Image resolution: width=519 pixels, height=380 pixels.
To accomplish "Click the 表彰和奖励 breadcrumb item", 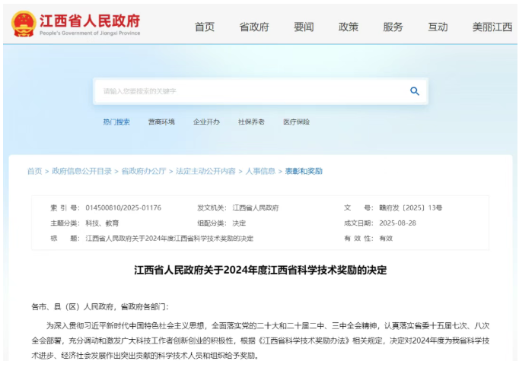I will (x=304, y=171).
